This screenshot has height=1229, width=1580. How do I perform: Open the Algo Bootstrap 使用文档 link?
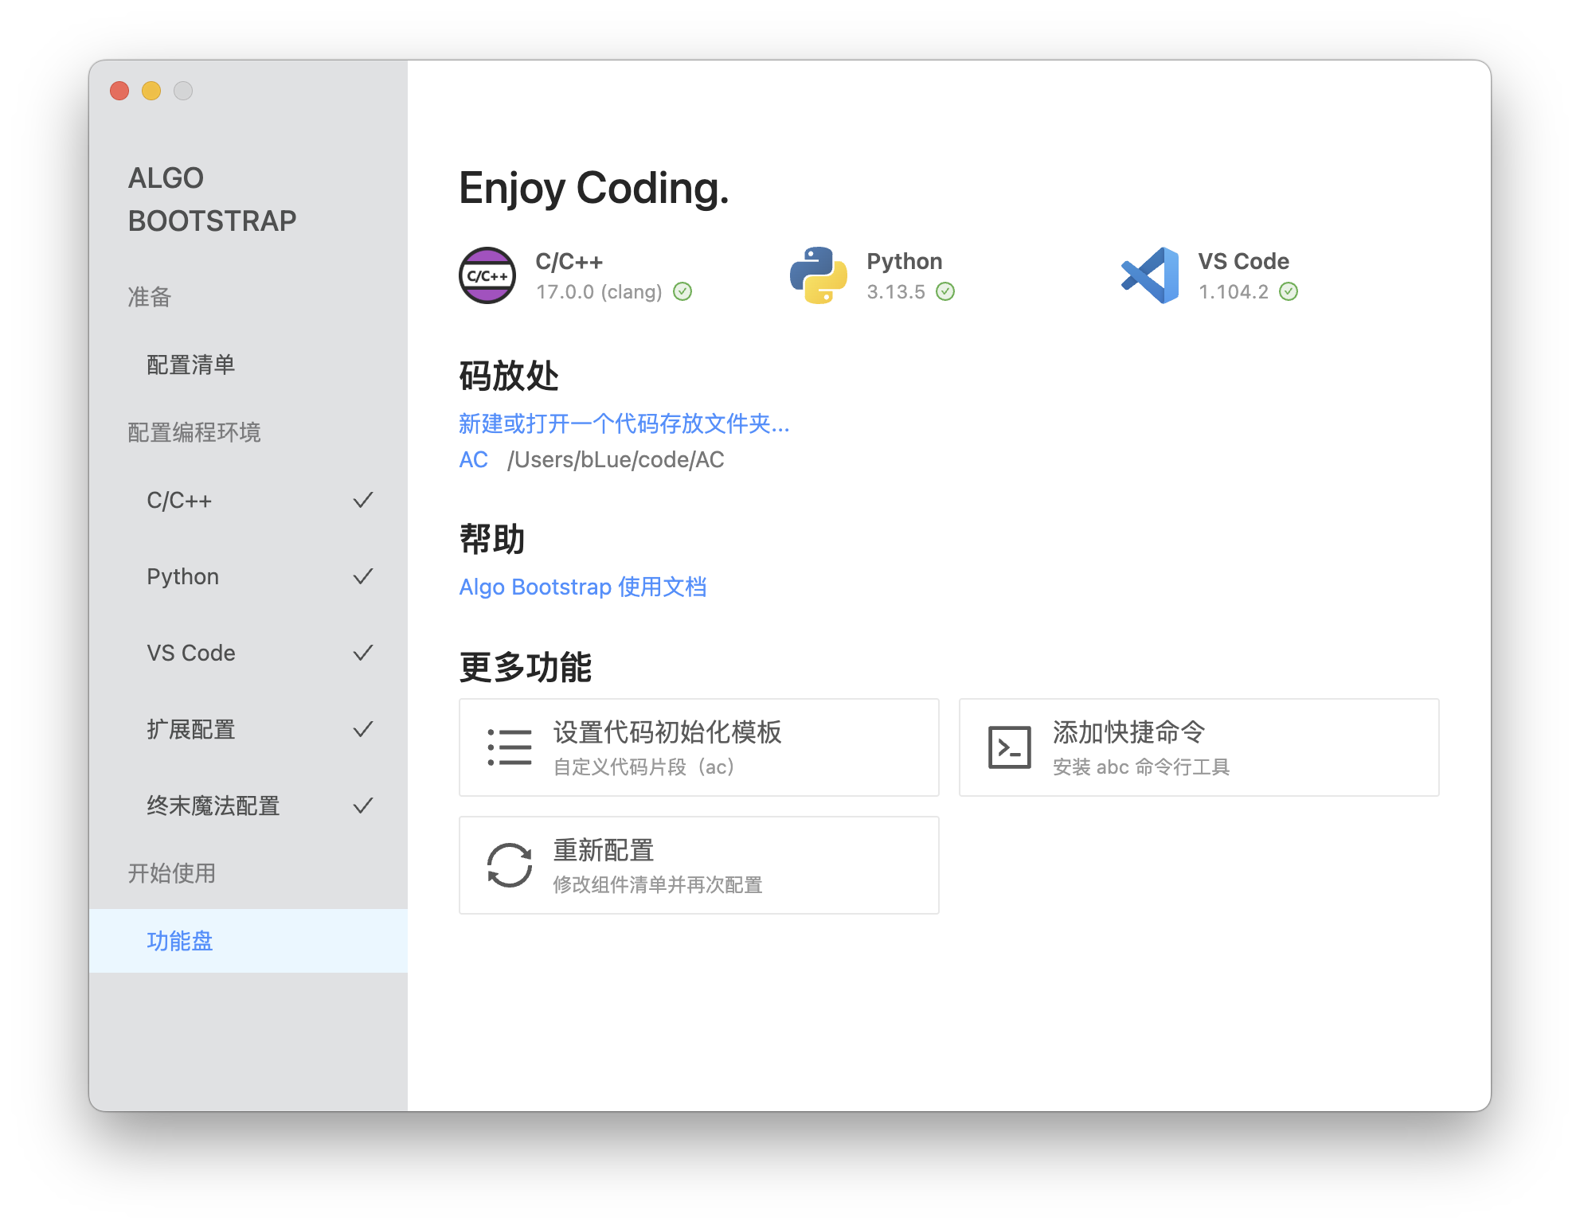[x=582, y=587]
